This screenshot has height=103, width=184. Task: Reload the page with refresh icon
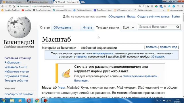click(10, 6)
